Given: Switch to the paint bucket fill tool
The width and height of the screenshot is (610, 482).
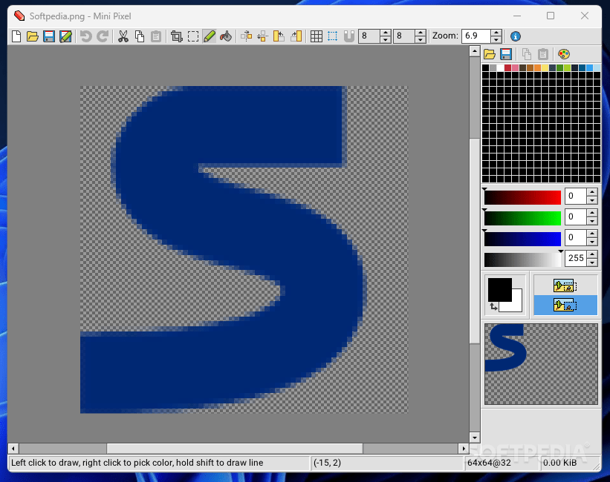Looking at the screenshot, I should tap(226, 36).
